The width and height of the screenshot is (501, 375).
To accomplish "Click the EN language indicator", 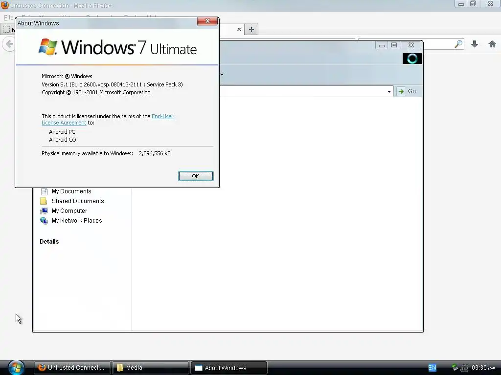I will pos(433,368).
